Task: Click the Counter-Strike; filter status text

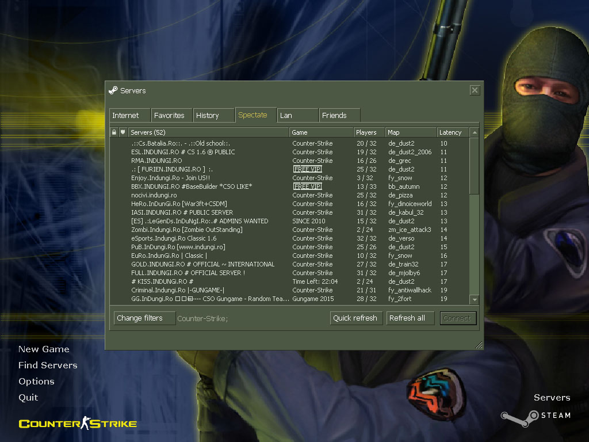Action: 202,319
